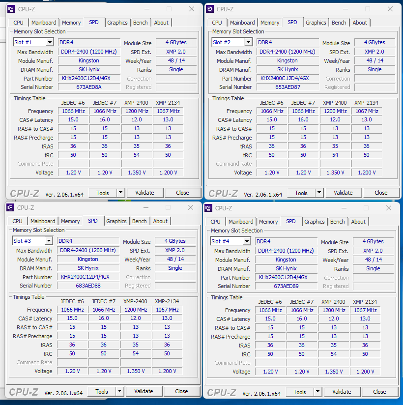Viewport: 403px width, 405px height.
Task: Show the About tab in Slot #2 window
Action: point(360,23)
